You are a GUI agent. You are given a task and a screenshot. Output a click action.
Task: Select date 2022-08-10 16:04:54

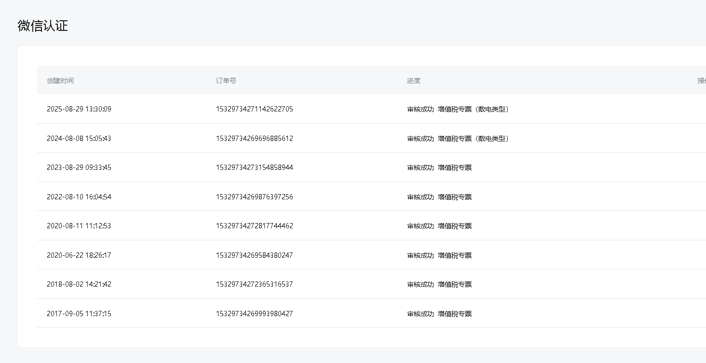(x=79, y=197)
